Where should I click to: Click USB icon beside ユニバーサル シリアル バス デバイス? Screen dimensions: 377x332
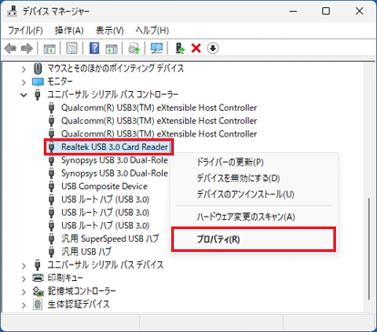click(37, 265)
